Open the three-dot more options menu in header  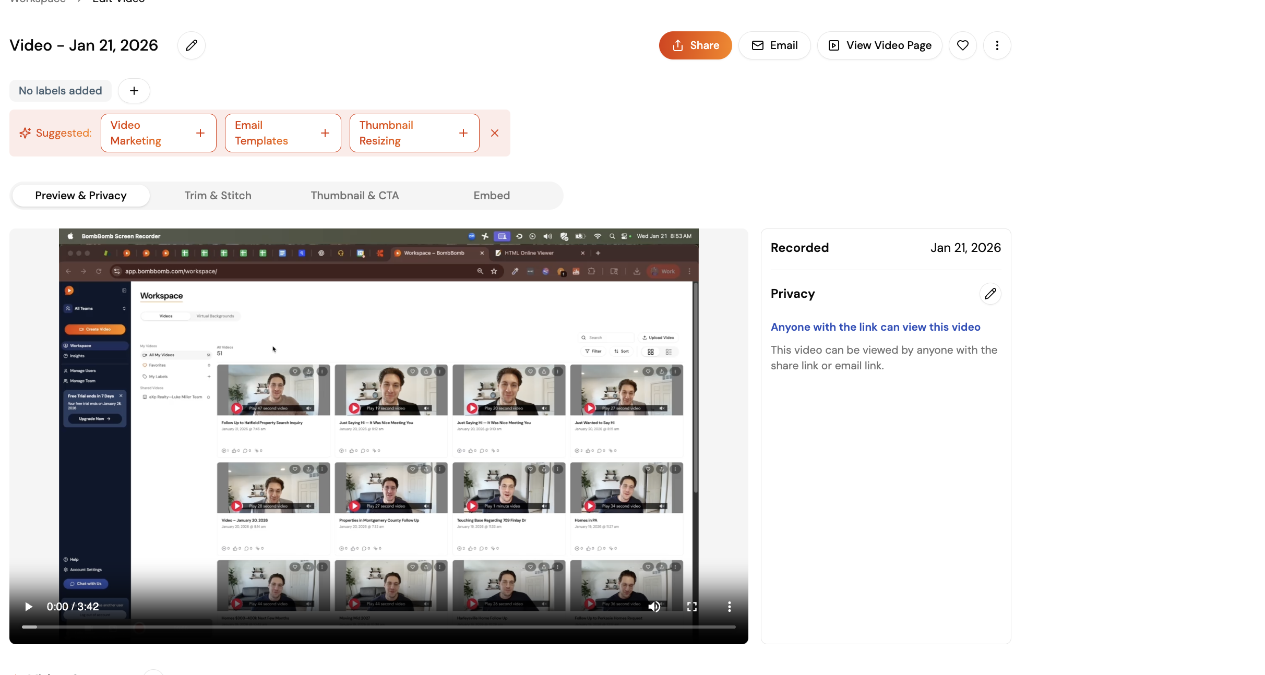[997, 45]
